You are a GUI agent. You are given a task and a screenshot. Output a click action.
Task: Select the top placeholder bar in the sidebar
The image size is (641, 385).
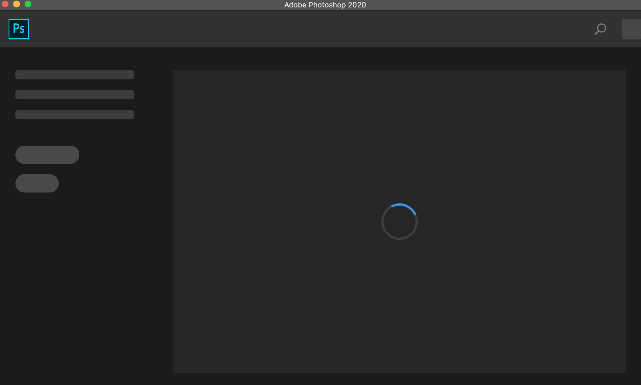click(75, 75)
